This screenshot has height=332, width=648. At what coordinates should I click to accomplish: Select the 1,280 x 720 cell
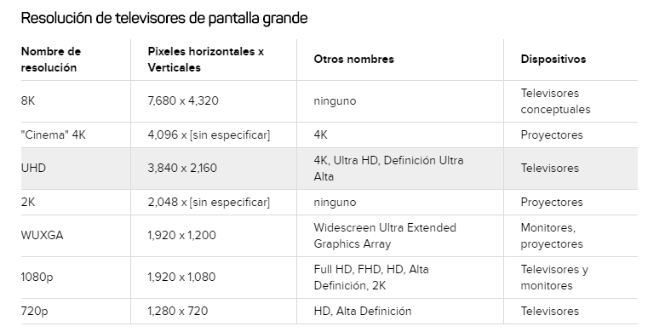[x=178, y=311]
